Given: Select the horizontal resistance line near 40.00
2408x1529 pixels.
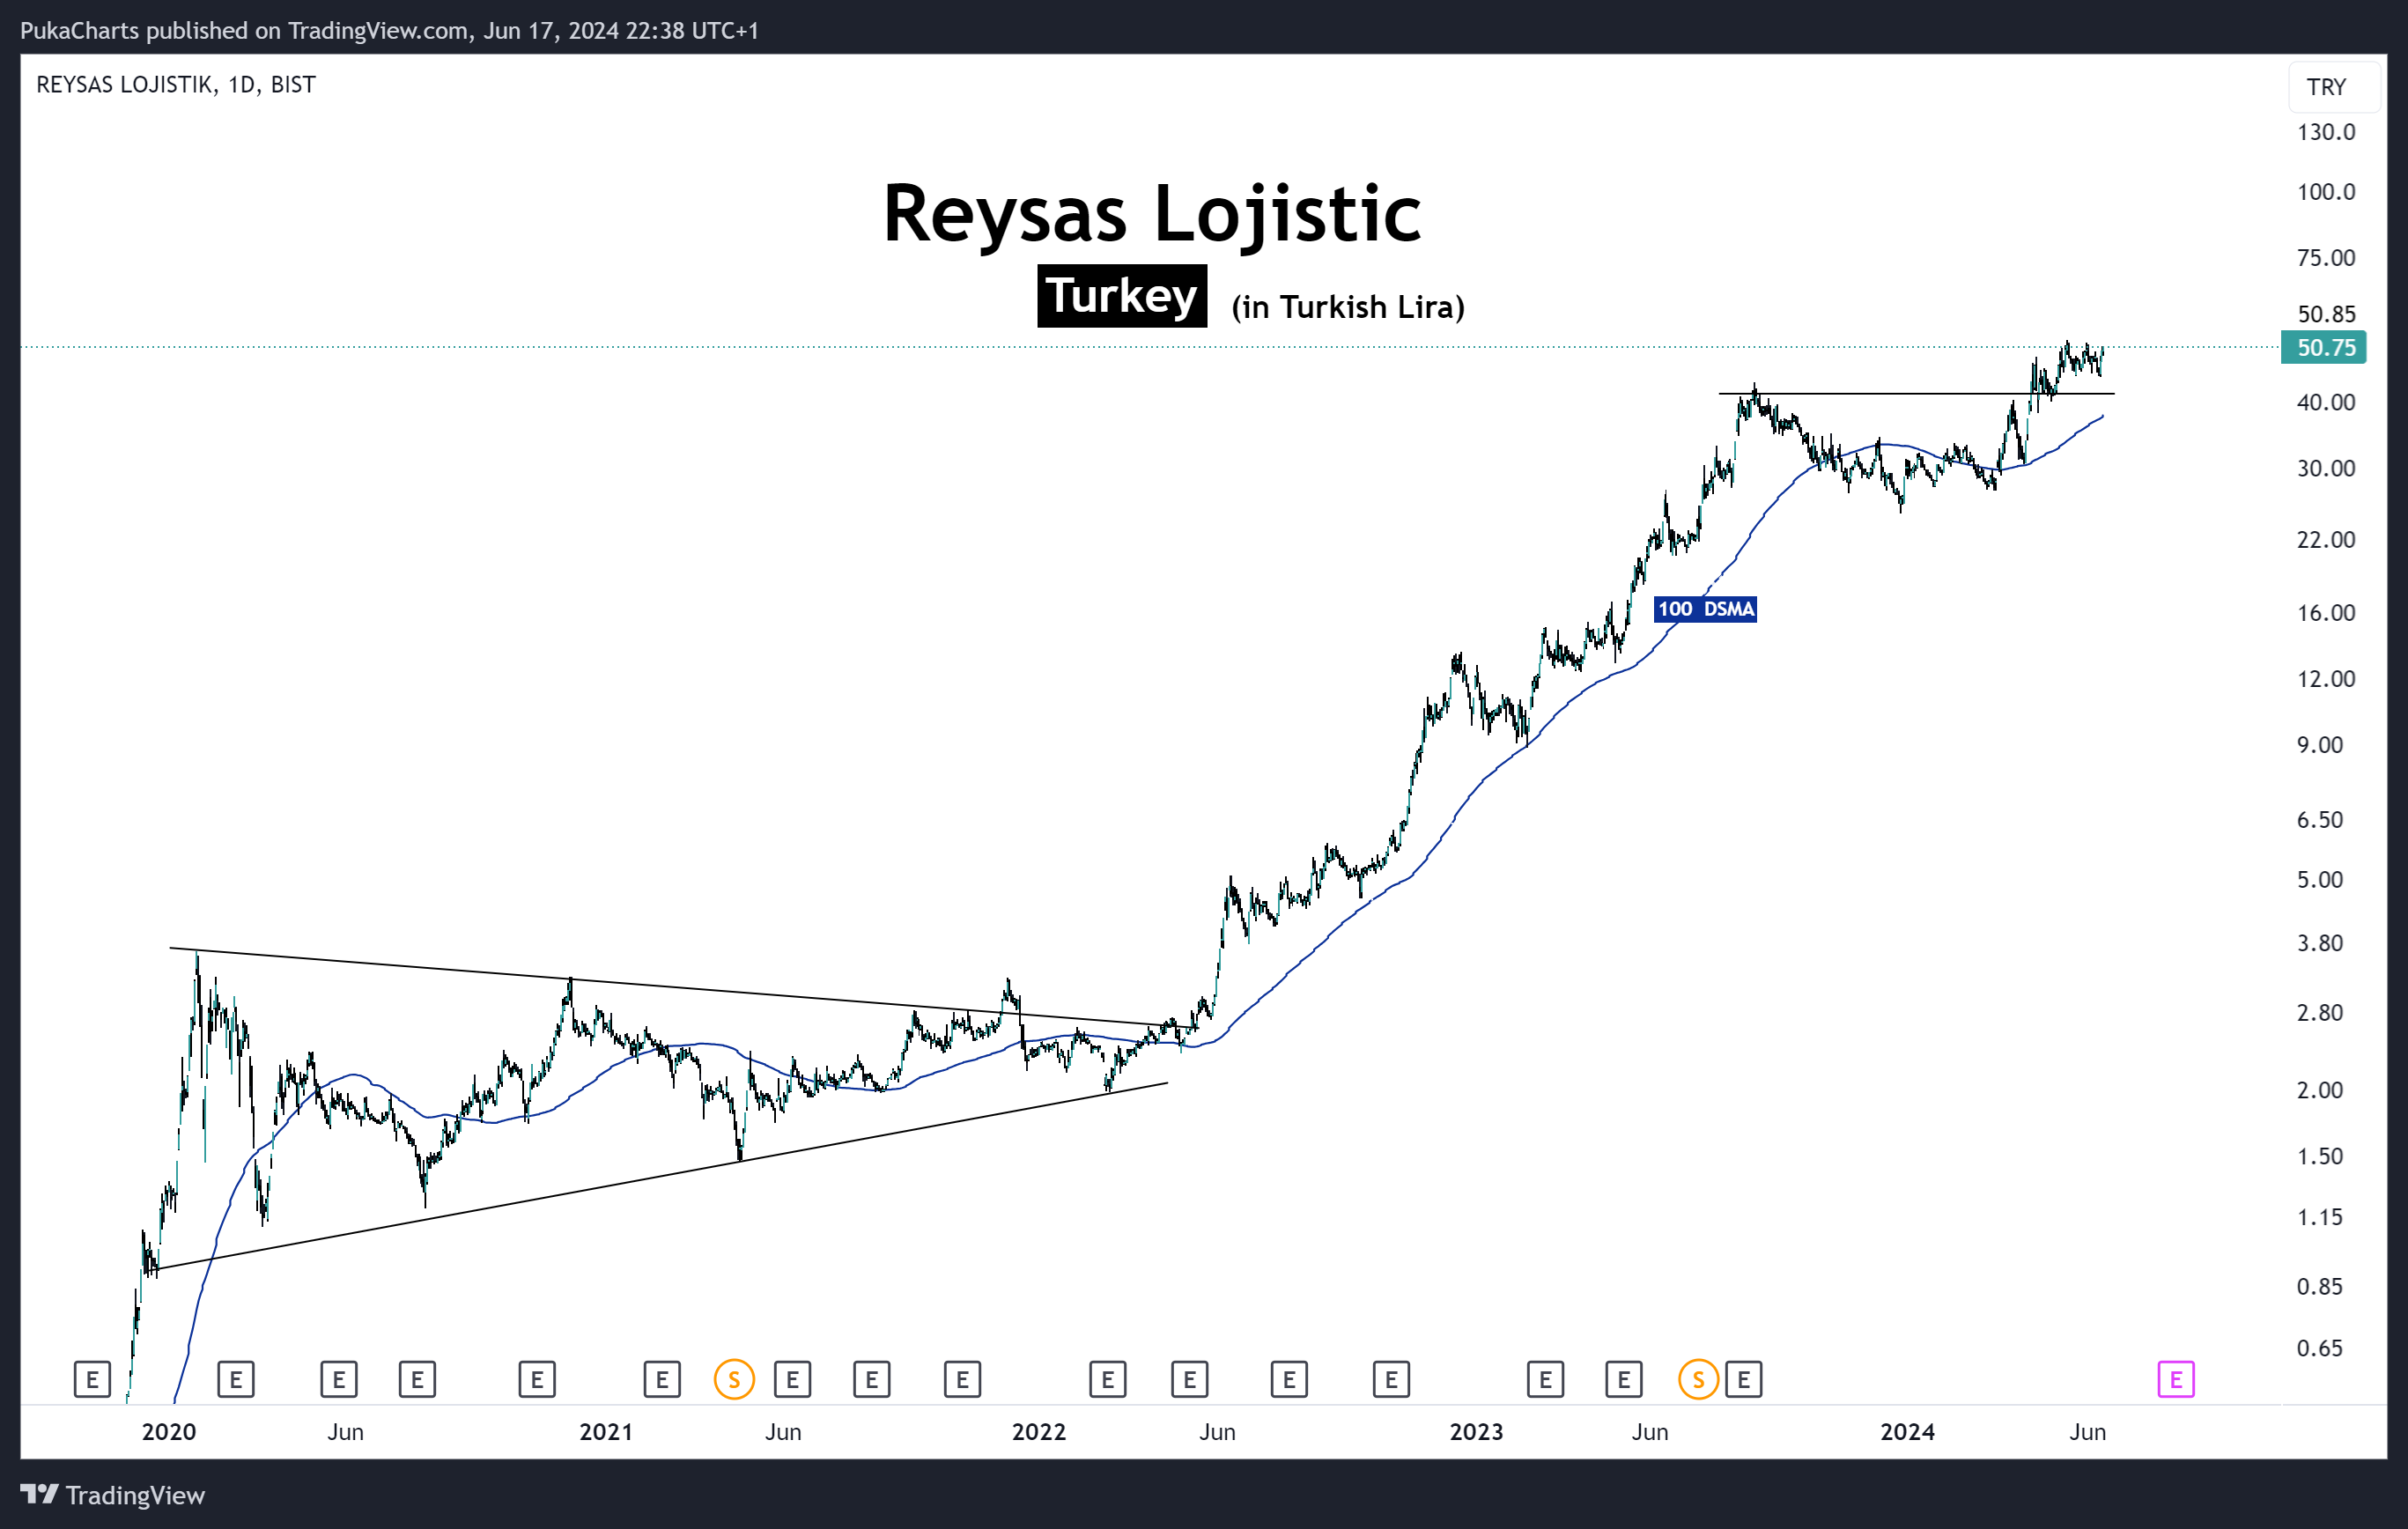Looking at the screenshot, I should pyautogui.click(x=1916, y=394).
